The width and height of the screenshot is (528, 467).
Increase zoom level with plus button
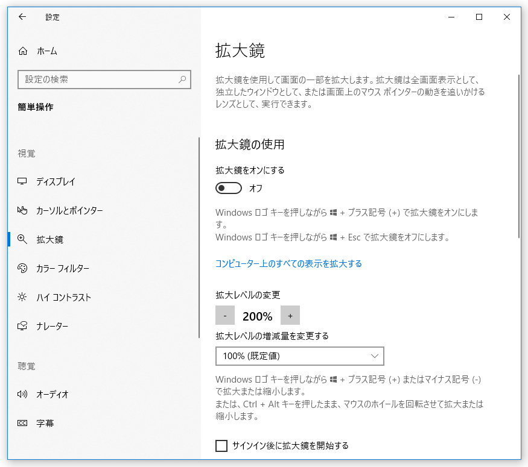point(290,315)
